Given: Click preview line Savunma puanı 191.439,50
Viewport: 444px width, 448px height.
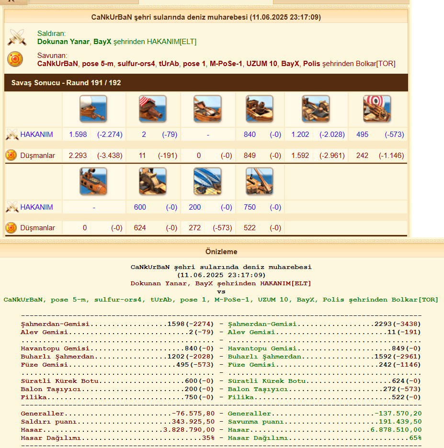Looking at the screenshot, I should click(324, 422).
